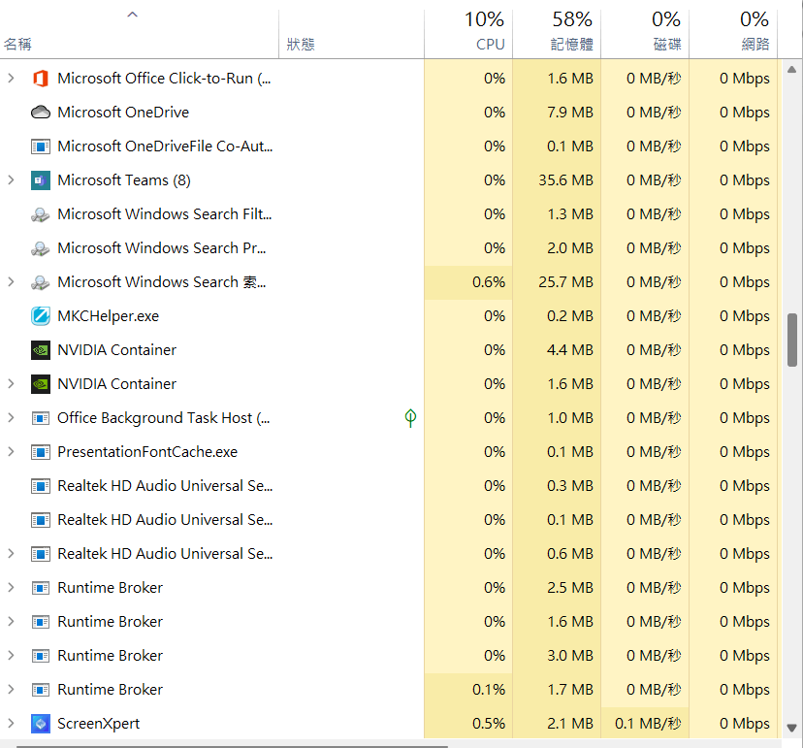Image resolution: width=803 pixels, height=748 pixels.
Task: Expand Runtime Broker row with 1.6 MB
Action: pos(11,622)
